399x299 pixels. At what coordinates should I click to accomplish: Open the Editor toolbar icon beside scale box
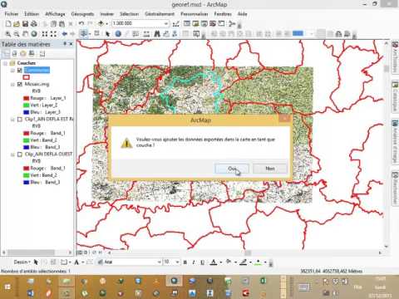point(176,24)
